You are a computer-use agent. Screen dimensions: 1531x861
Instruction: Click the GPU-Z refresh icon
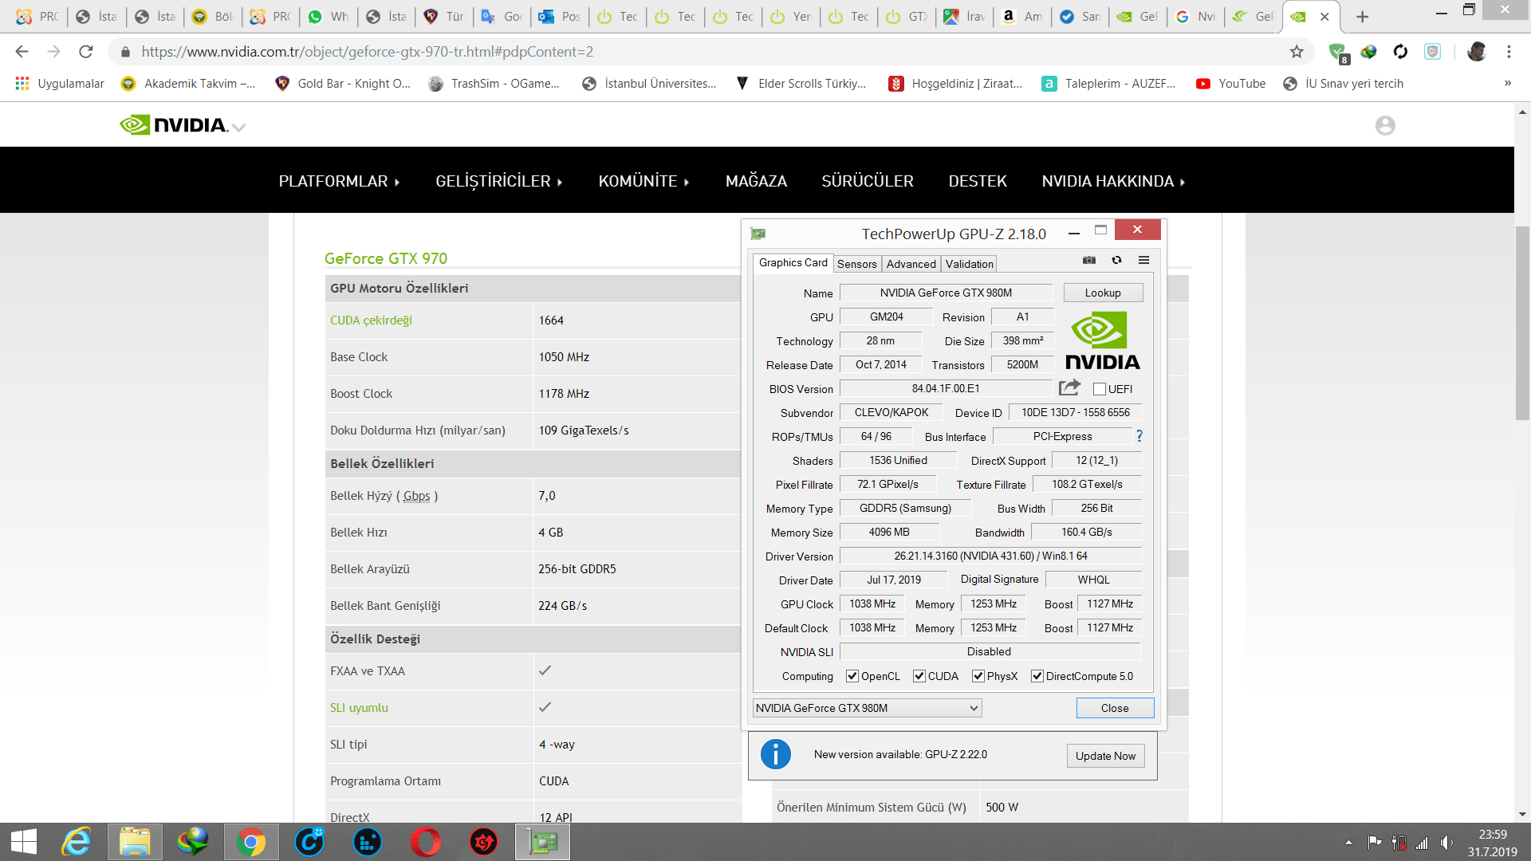click(x=1116, y=260)
